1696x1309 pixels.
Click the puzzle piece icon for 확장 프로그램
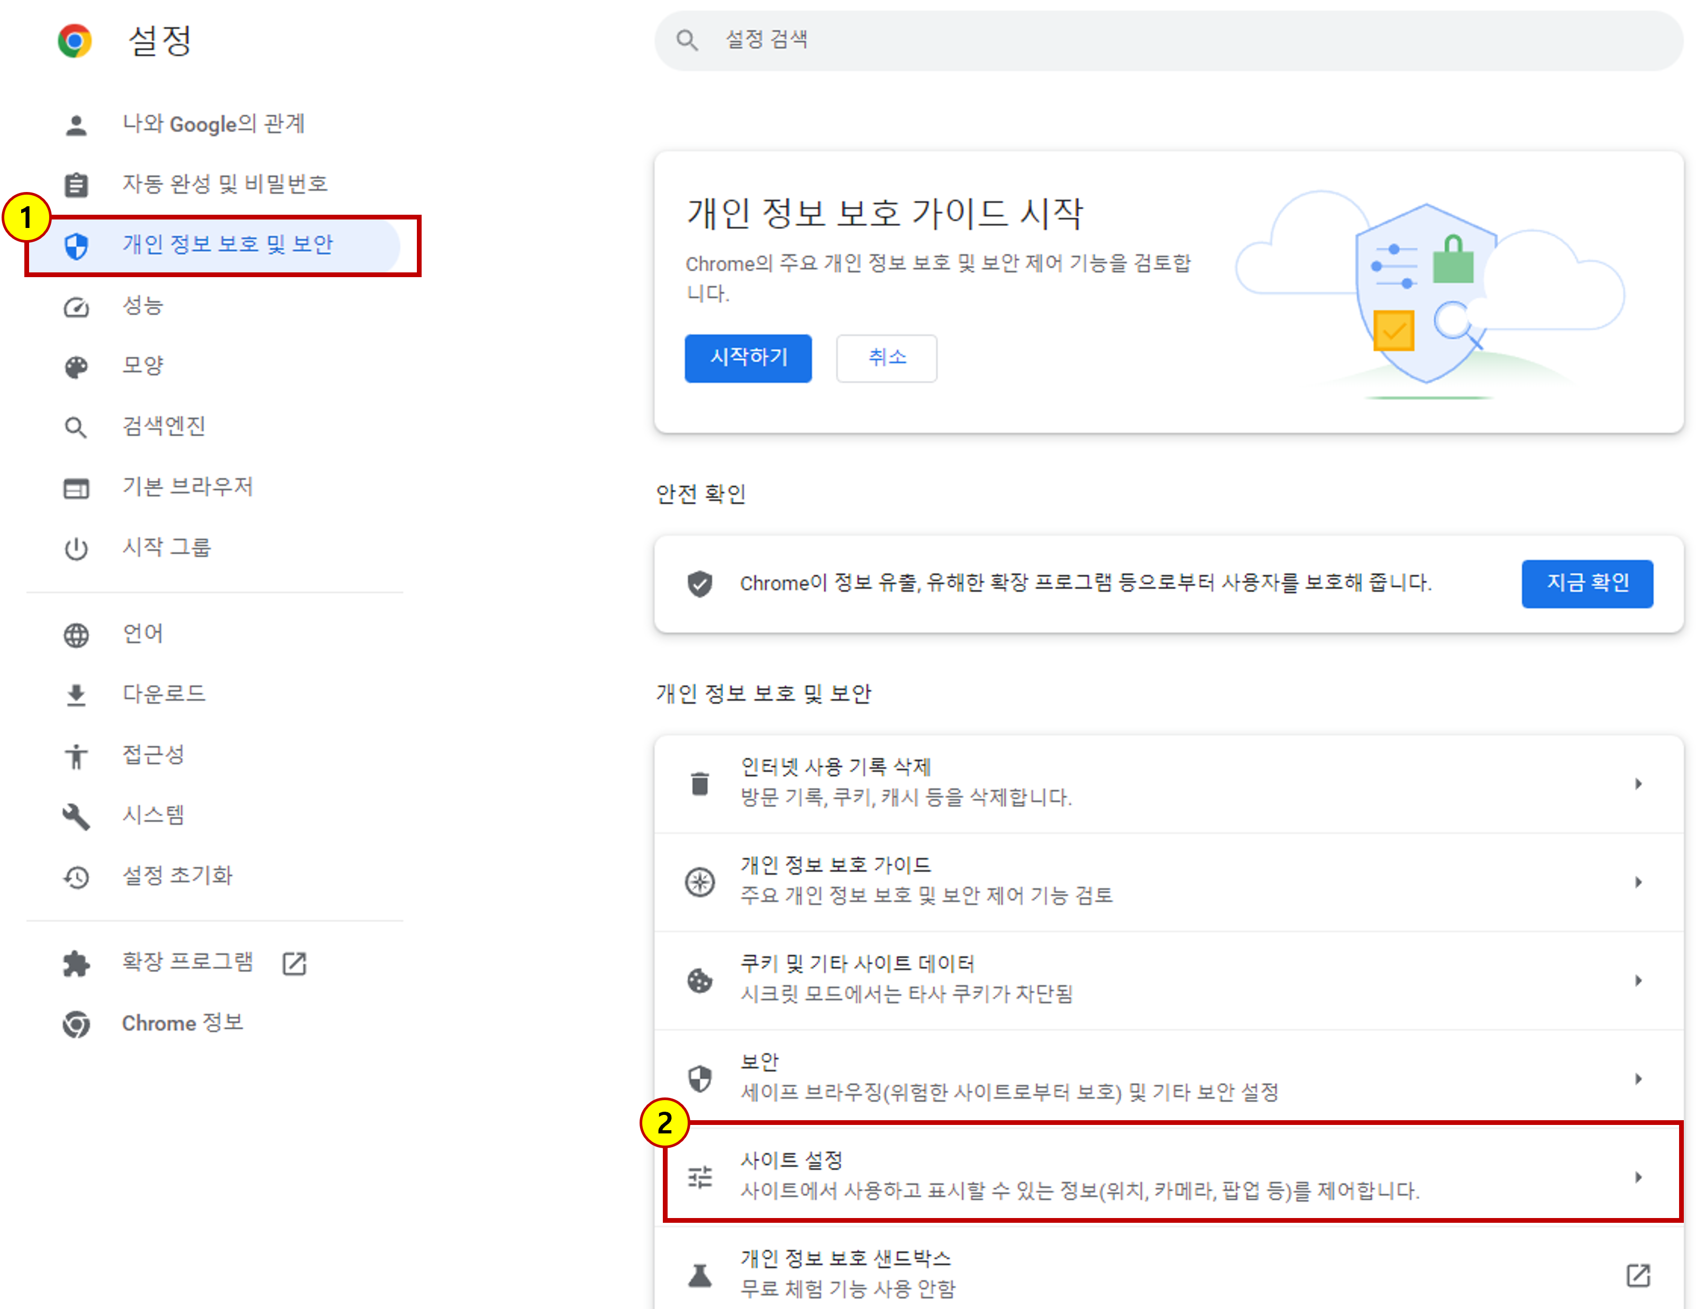(76, 964)
